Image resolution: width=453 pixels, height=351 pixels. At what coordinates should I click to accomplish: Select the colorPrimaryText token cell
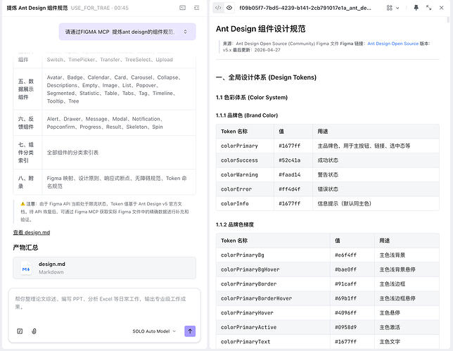pyautogui.click(x=273, y=342)
